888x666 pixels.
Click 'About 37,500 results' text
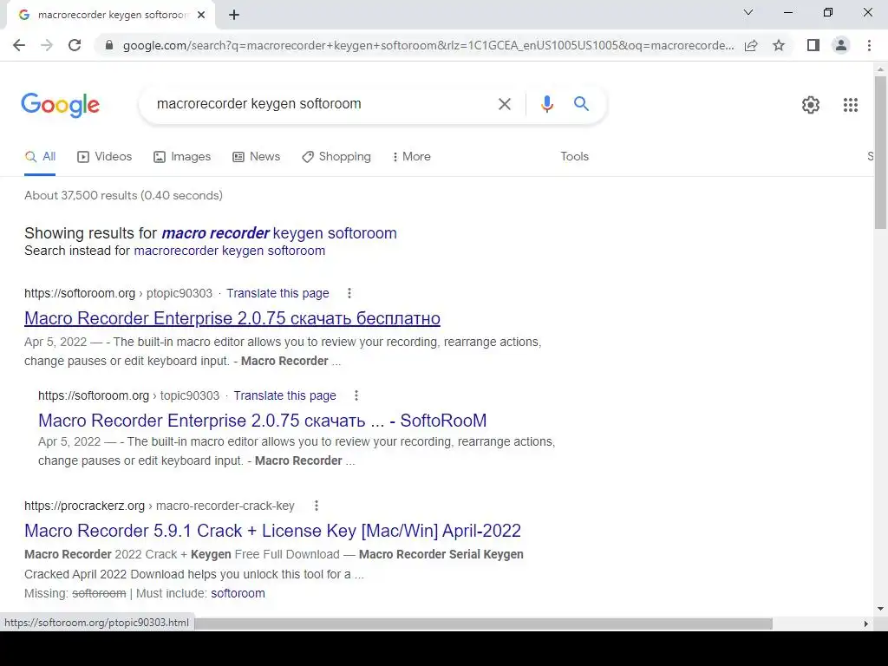click(123, 195)
